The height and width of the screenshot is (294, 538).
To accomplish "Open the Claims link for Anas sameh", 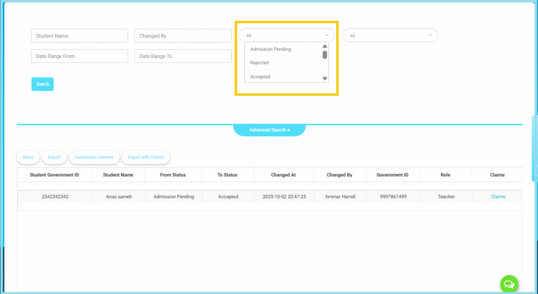I will click(x=498, y=197).
